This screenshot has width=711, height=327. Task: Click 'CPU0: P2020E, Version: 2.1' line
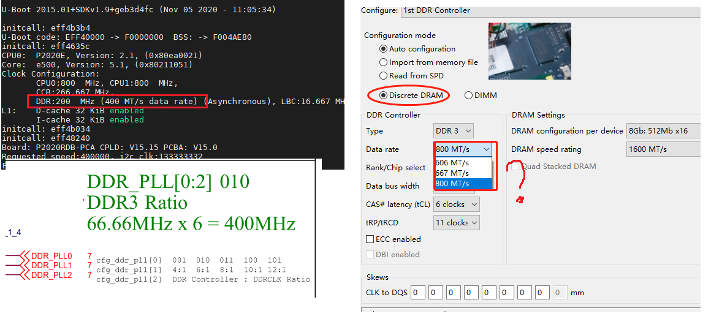click(102, 55)
